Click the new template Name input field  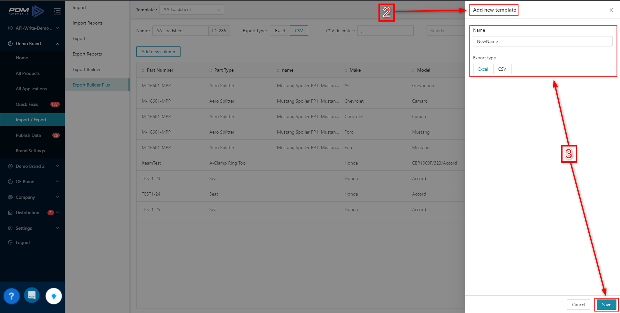coord(542,41)
